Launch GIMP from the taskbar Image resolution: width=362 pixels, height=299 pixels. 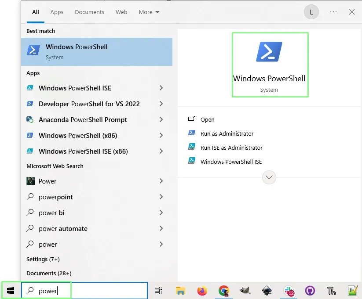[245, 291]
